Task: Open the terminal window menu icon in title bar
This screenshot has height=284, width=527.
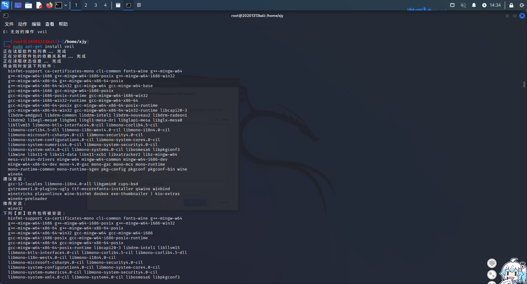Action: point(6,16)
